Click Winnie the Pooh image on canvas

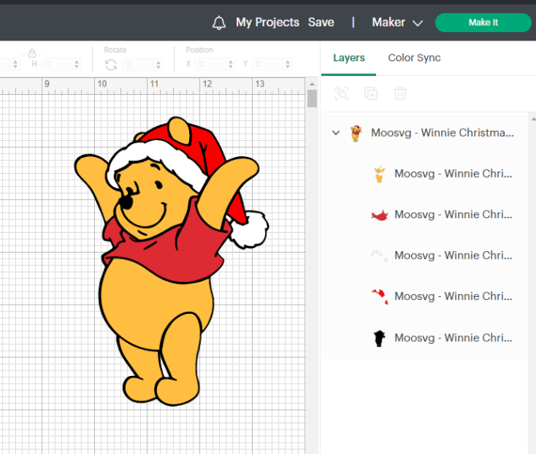[x=171, y=262]
